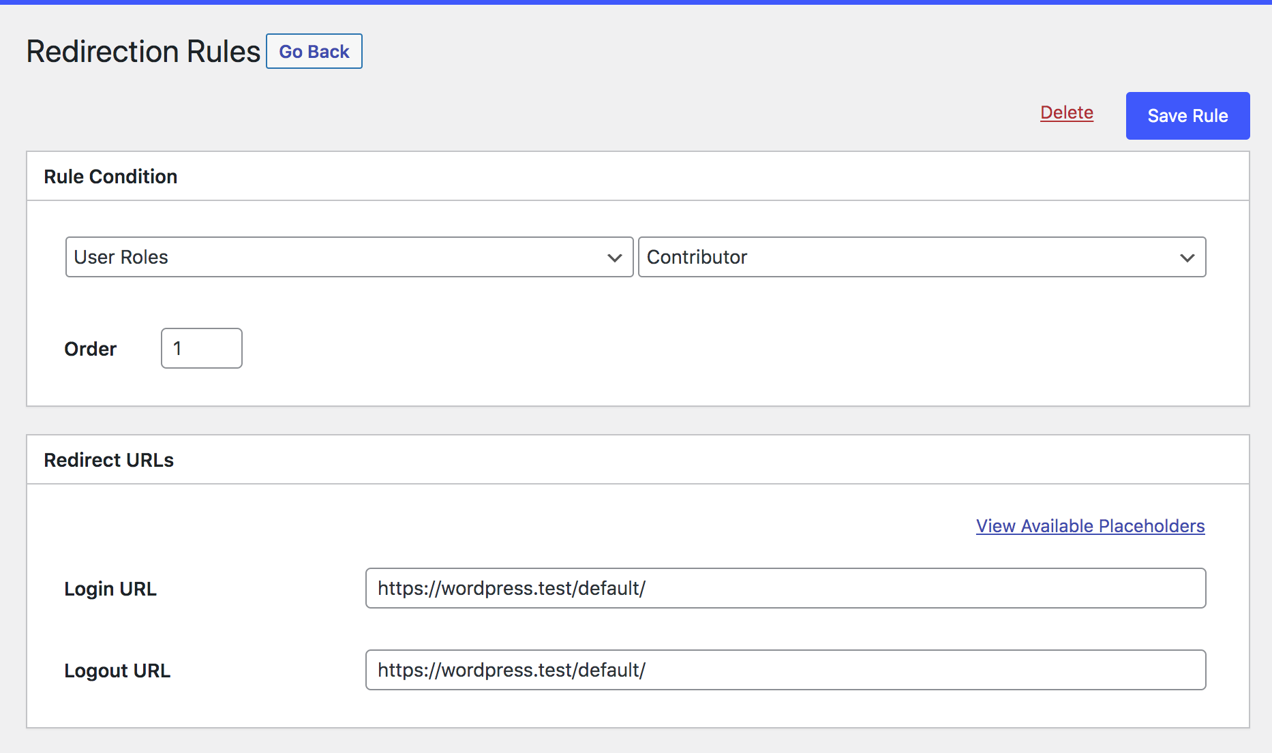Click the chevron on the User Roles selector
The width and height of the screenshot is (1272, 753).
click(x=614, y=257)
